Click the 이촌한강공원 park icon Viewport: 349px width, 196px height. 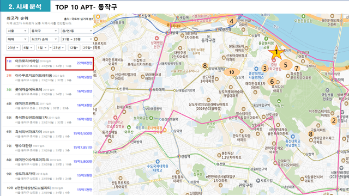(x=303, y=16)
